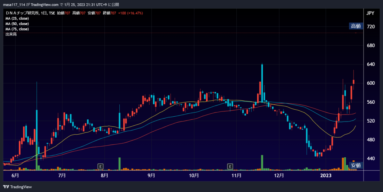
Task: Select the MA (50, close) indicator label
Action: (17, 24)
